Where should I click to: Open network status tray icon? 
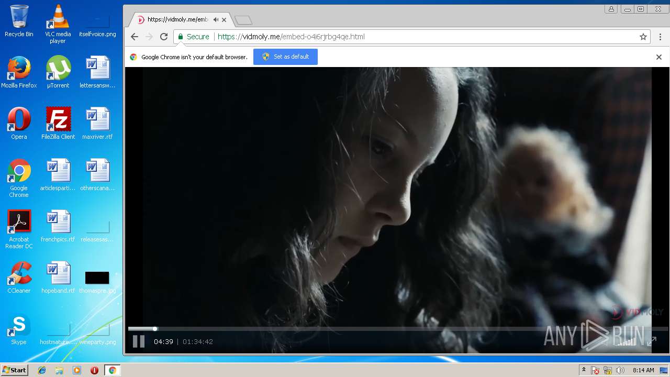click(608, 370)
